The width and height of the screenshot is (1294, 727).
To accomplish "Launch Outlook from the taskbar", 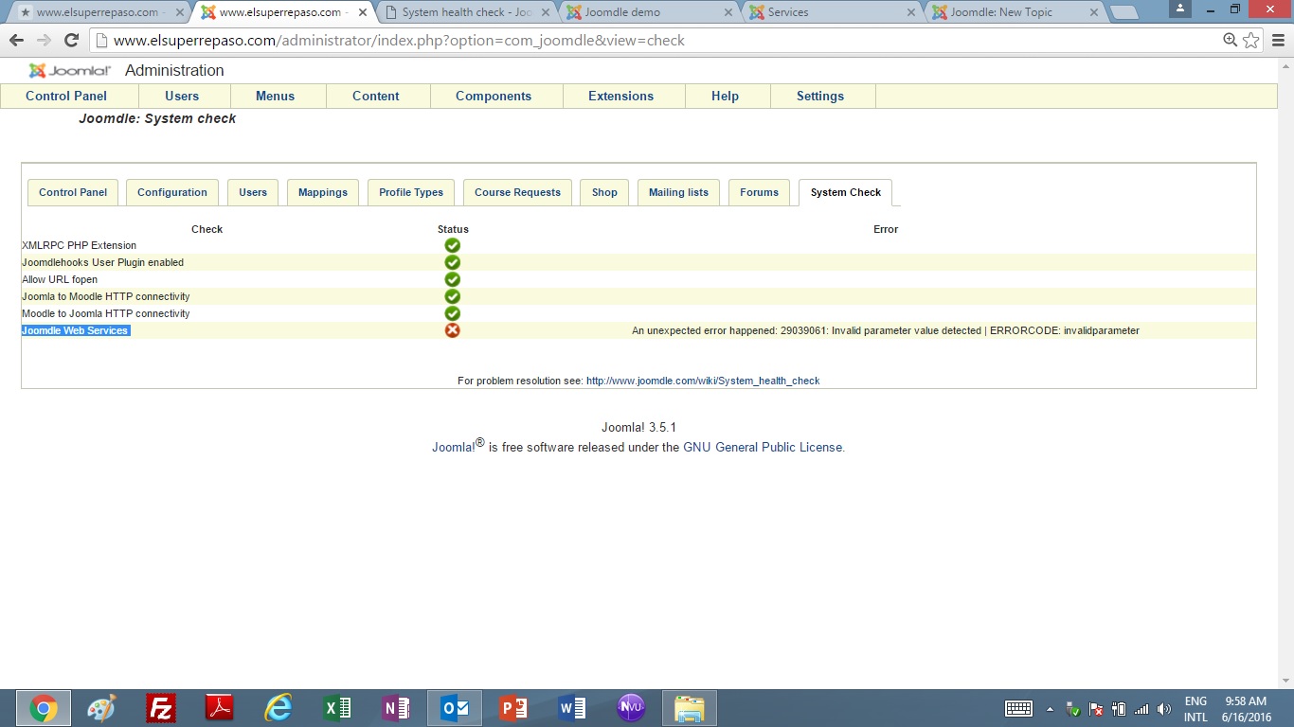I will pyautogui.click(x=455, y=708).
